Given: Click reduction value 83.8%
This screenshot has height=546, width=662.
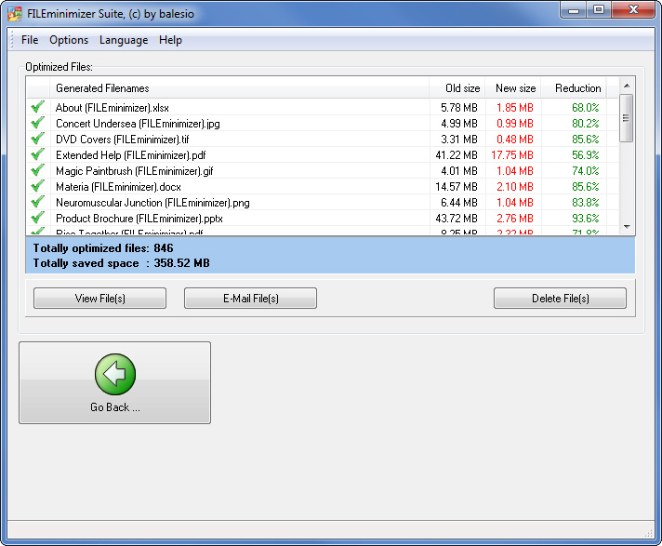Looking at the screenshot, I should pyautogui.click(x=586, y=203).
